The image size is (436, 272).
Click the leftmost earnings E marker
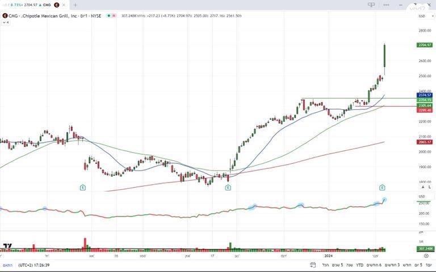pos(83,187)
